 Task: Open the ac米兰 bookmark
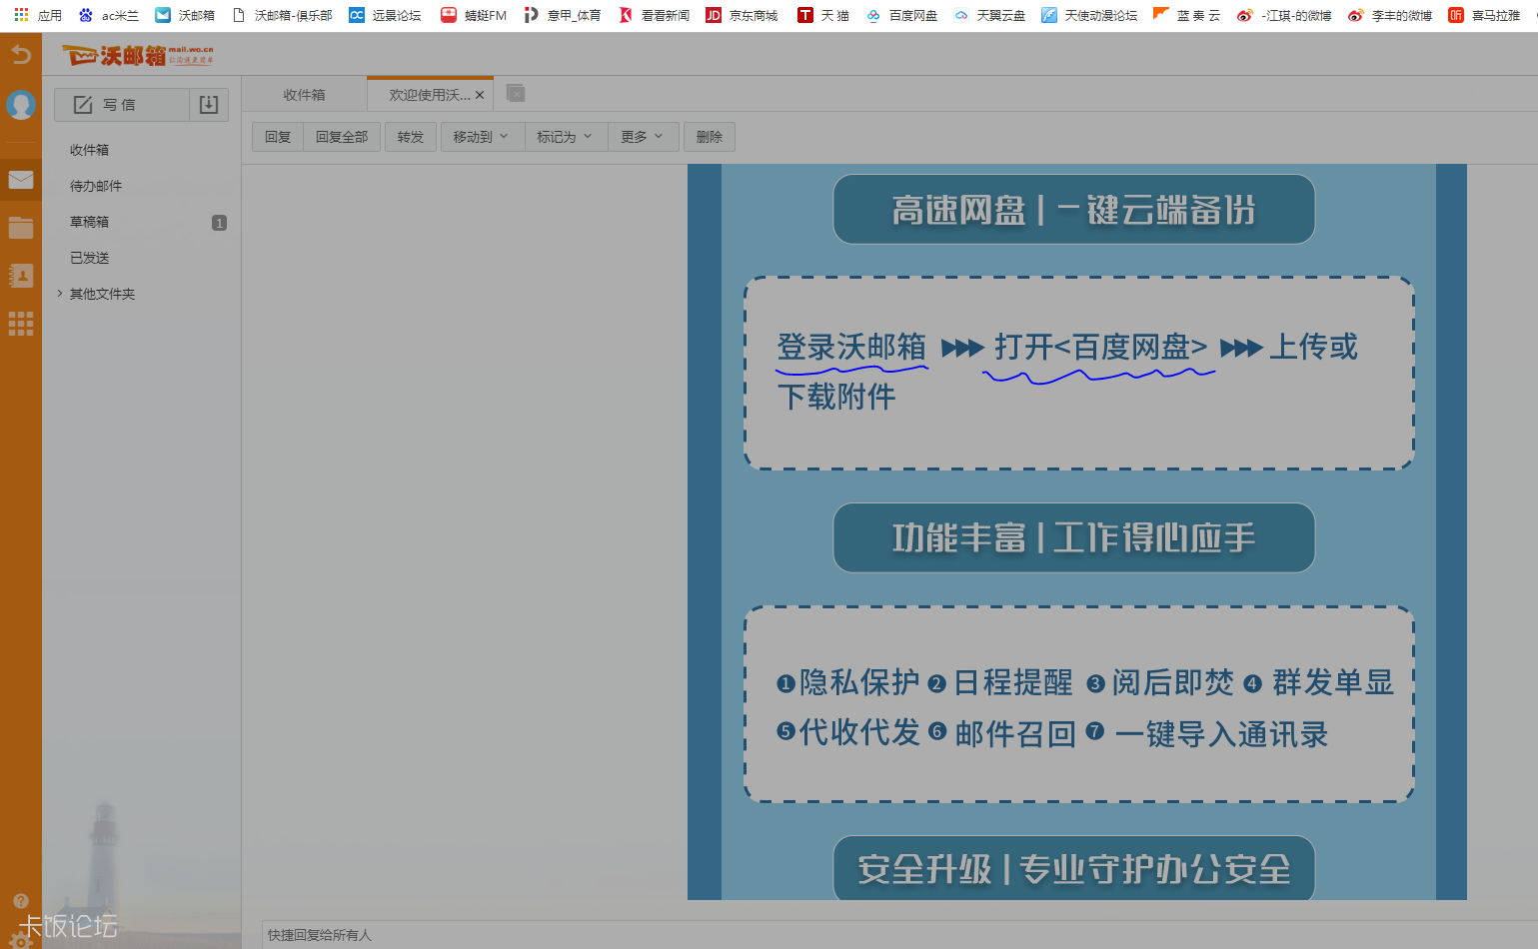(x=109, y=15)
